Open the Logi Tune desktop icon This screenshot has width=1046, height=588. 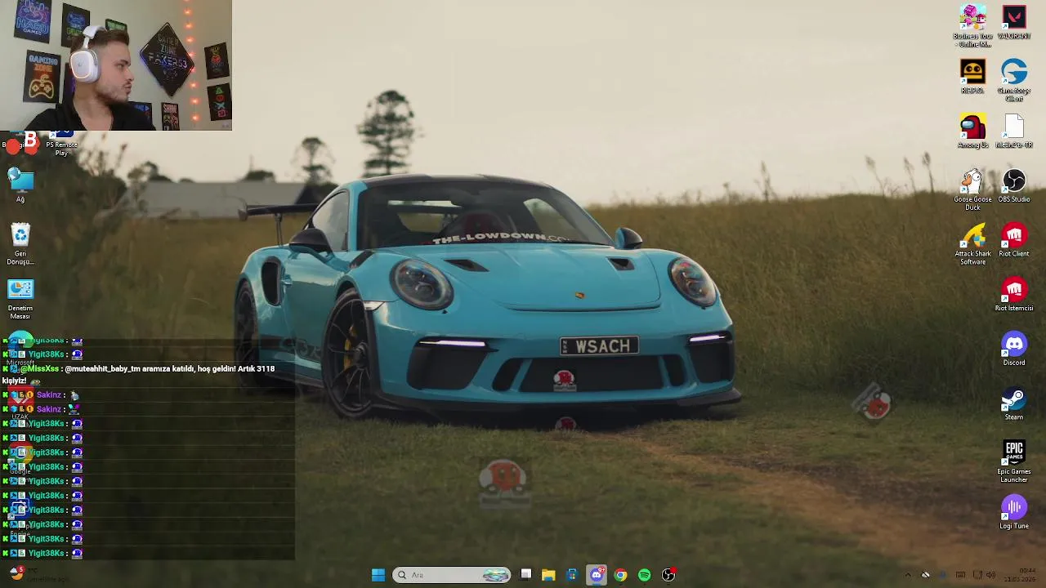click(1014, 512)
